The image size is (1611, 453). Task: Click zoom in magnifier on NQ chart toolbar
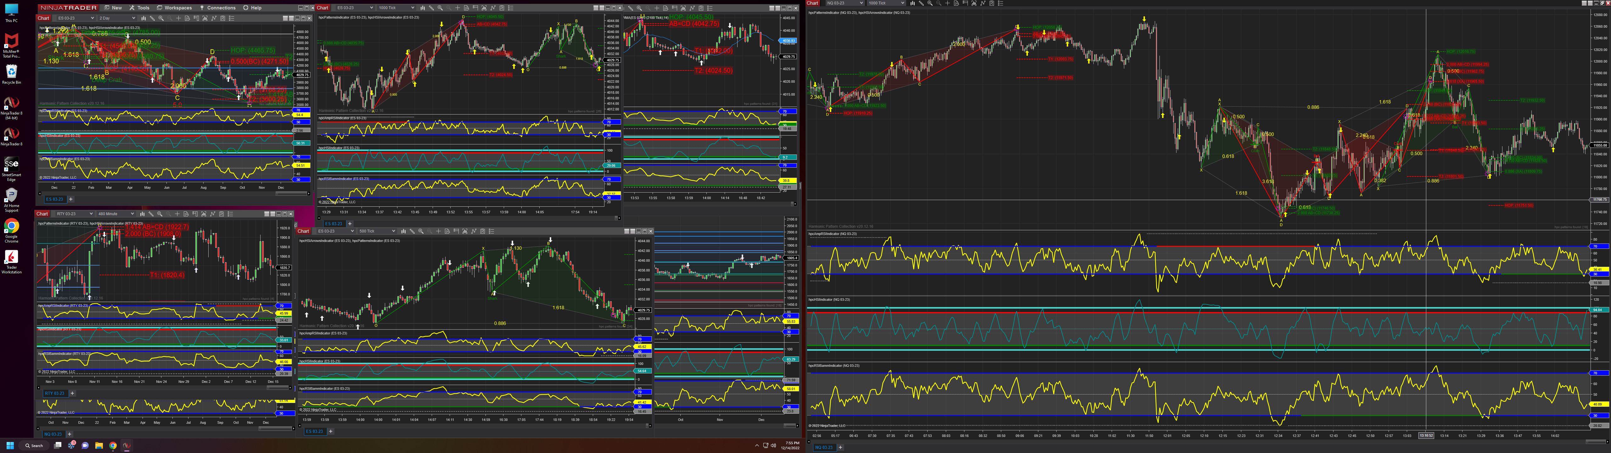(x=930, y=3)
